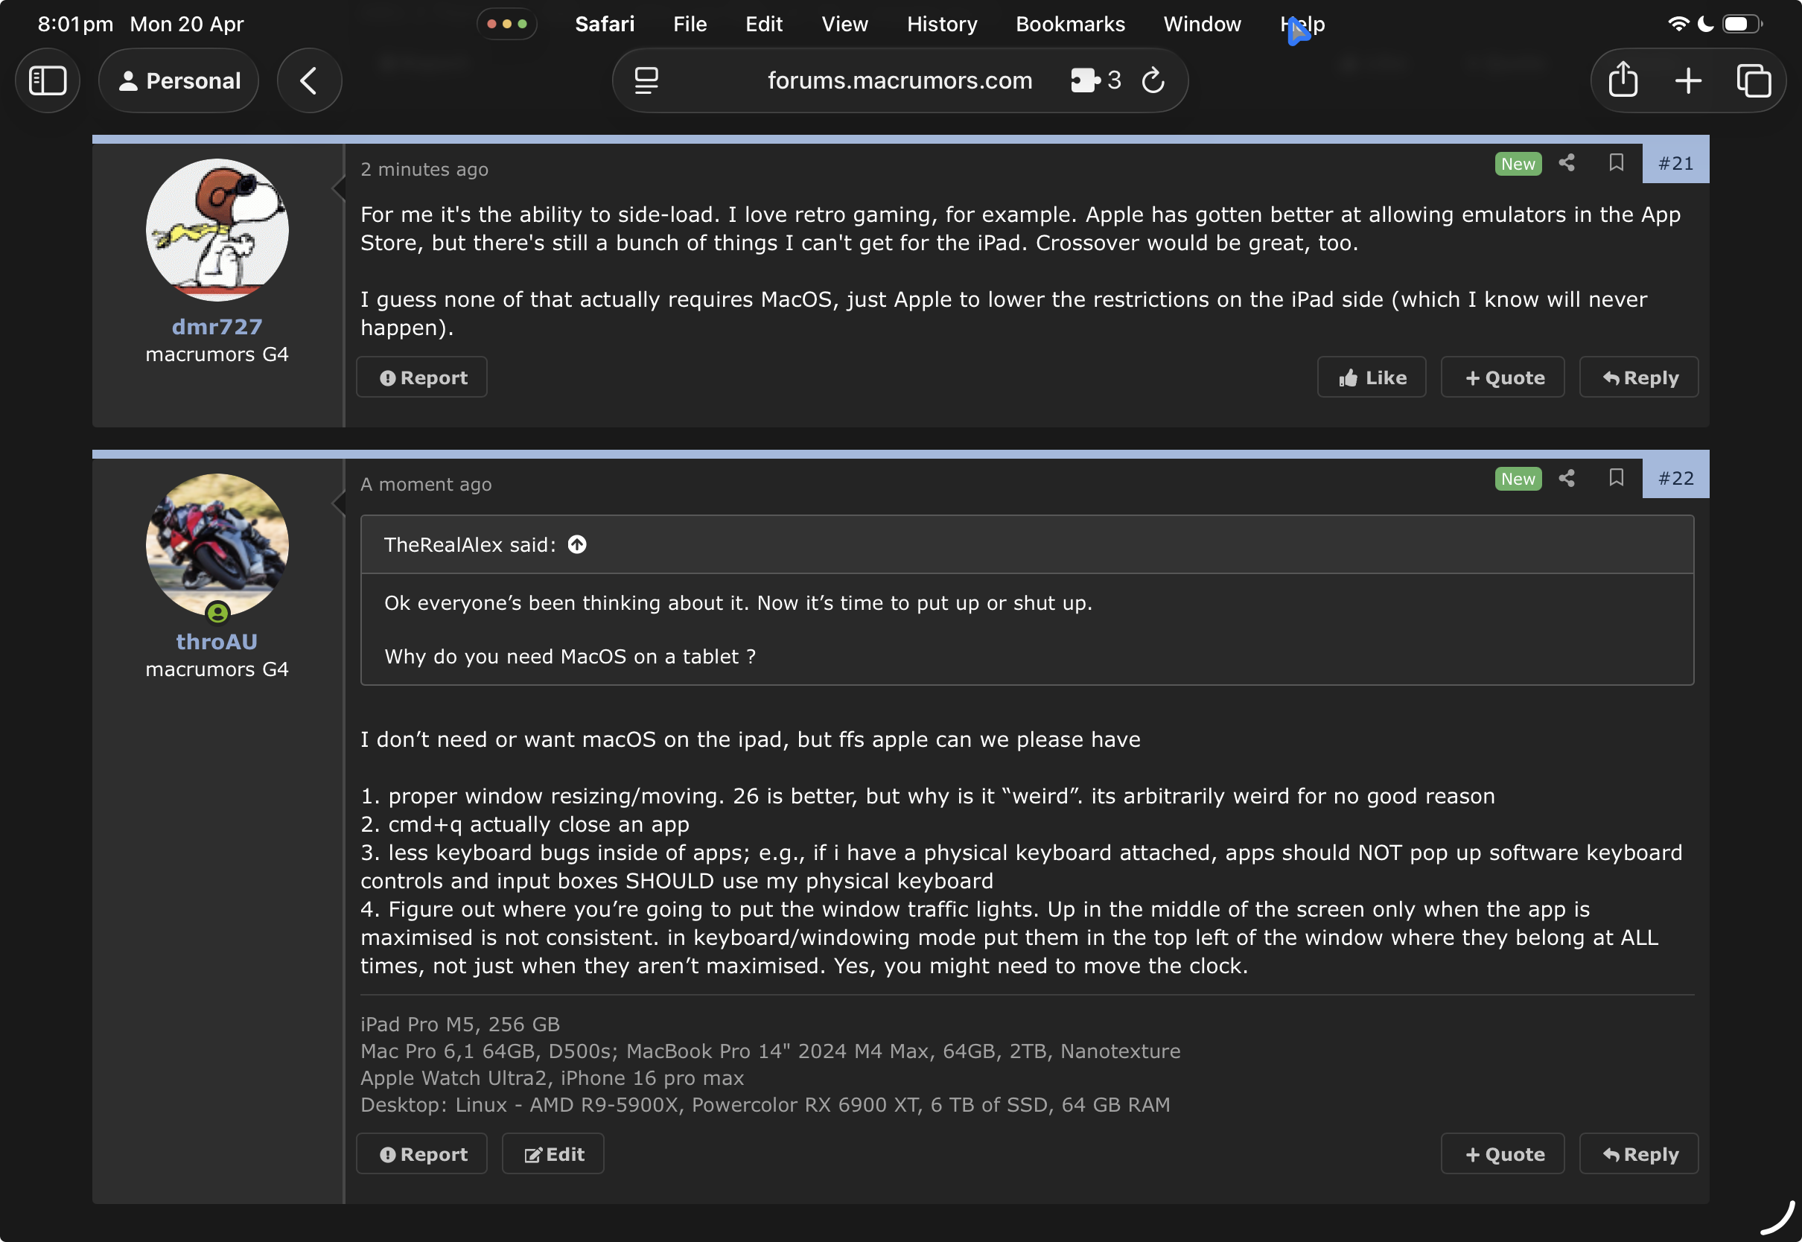Viewport: 1802px width, 1242px height.
Task: Share post #22
Action: pyautogui.click(x=1566, y=478)
